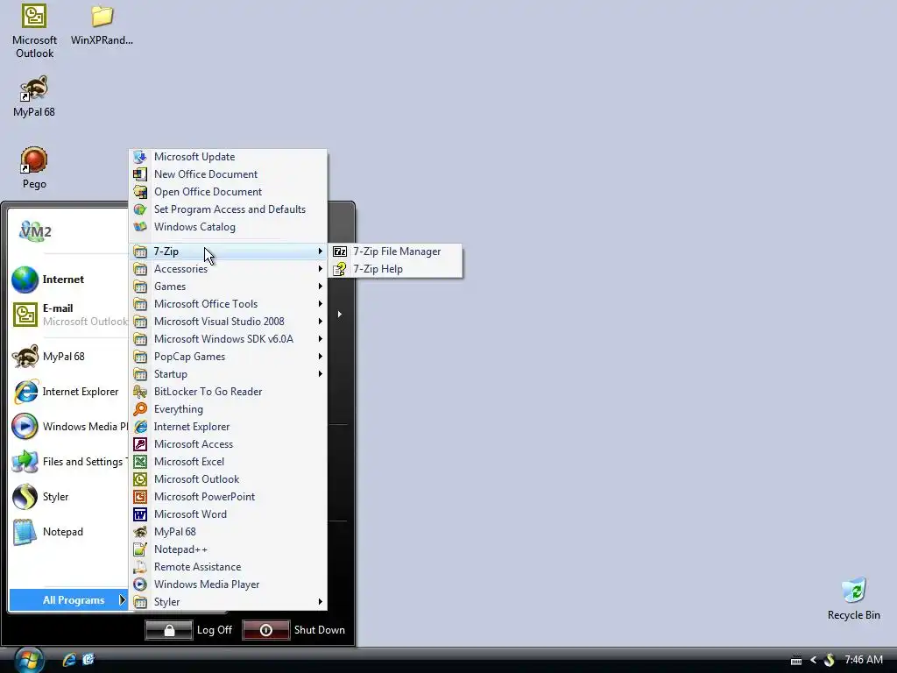Click the Log Off button
This screenshot has width=897, height=673.
click(x=169, y=630)
